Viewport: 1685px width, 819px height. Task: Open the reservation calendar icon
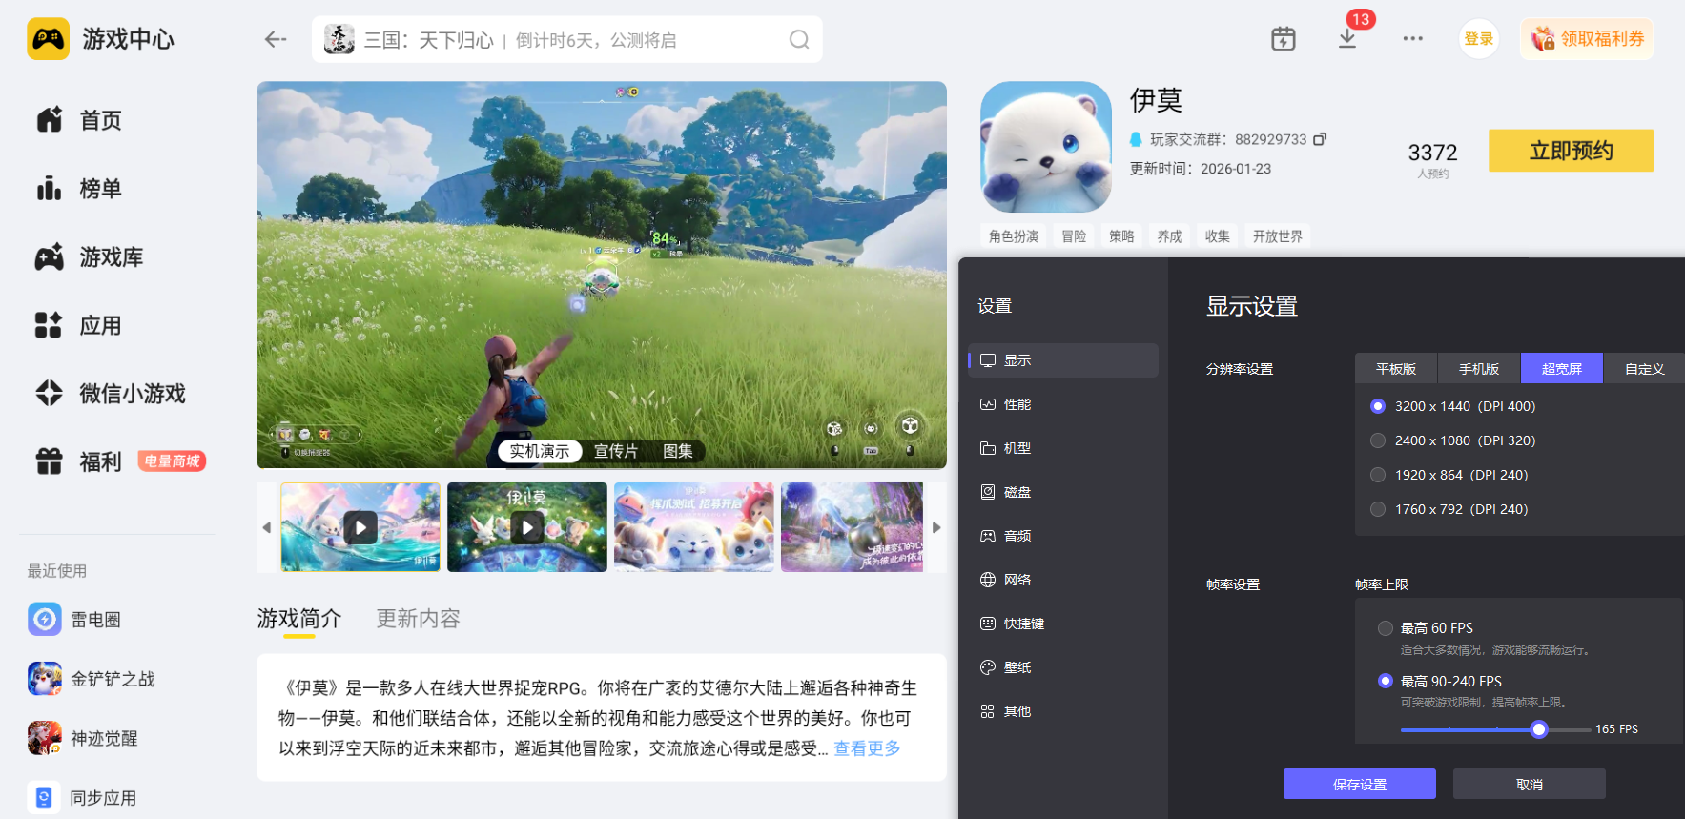pyautogui.click(x=1284, y=39)
